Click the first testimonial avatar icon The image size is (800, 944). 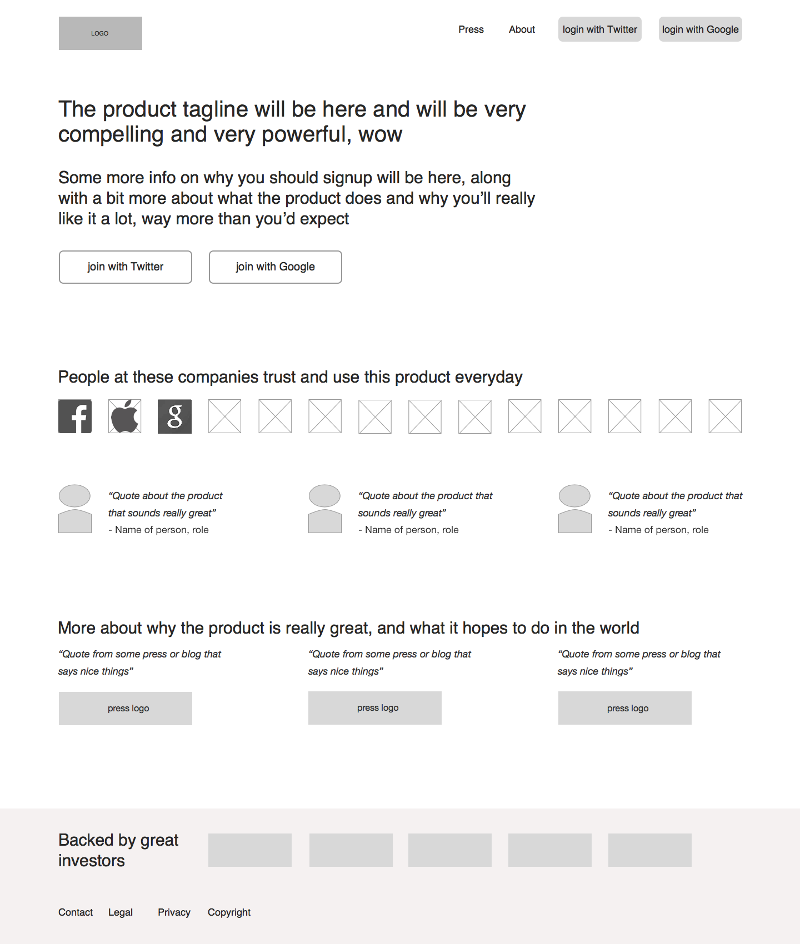pyautogui.click(x=75, y=509)
